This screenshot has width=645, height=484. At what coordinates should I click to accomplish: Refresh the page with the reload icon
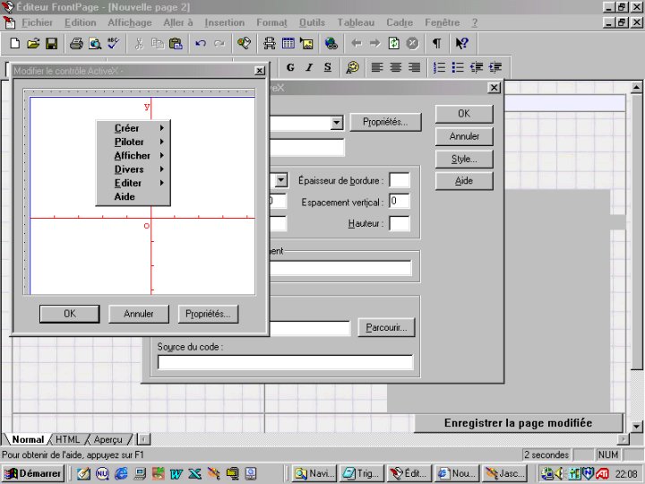pyautogui.click(x=393, y=43)
